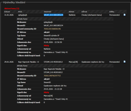Image resolution: width=131 pixels, height=111 pixels.
Task: Collapse ban row dated 29.01.2026
Action: [65, 62]
